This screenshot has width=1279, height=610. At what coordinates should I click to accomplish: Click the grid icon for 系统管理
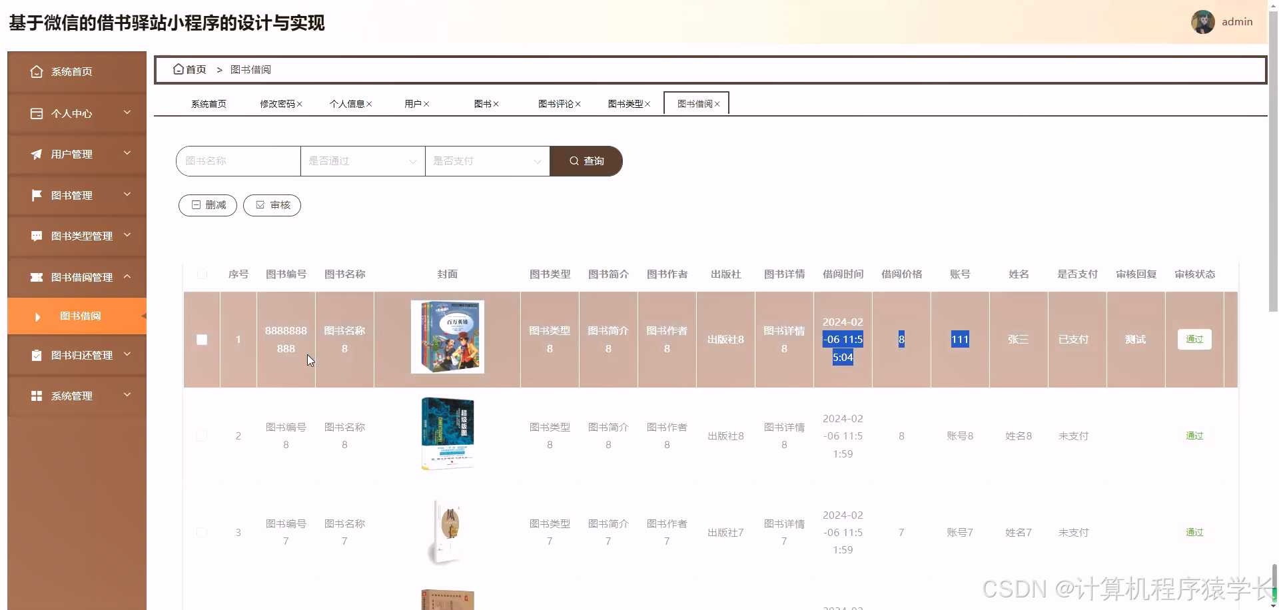(37, 396)
